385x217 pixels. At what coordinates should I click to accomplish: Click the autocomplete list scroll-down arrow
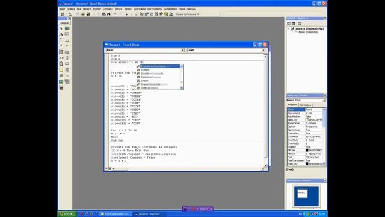coord(182,88)
